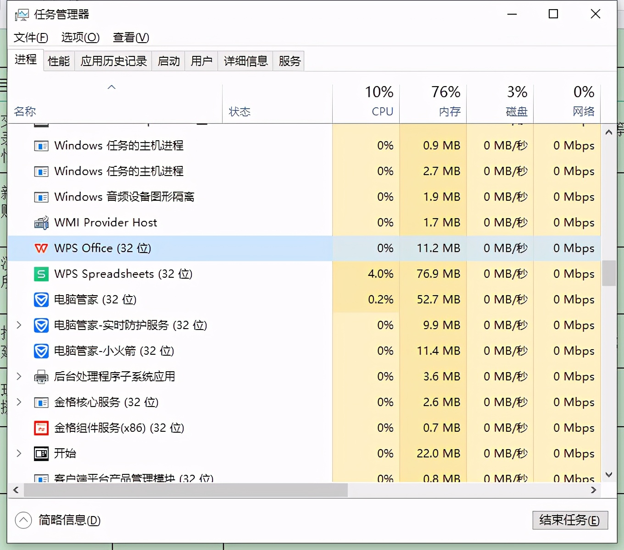The height and width of the screenshot is (550, 624).
Task: Expand the 开始 process group
Action: [19, 453]
